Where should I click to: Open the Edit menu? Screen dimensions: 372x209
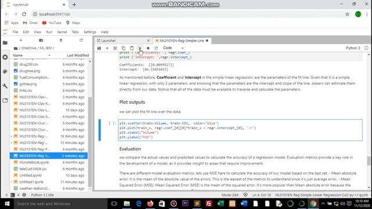pyautogui.click(x=26, y=32)
